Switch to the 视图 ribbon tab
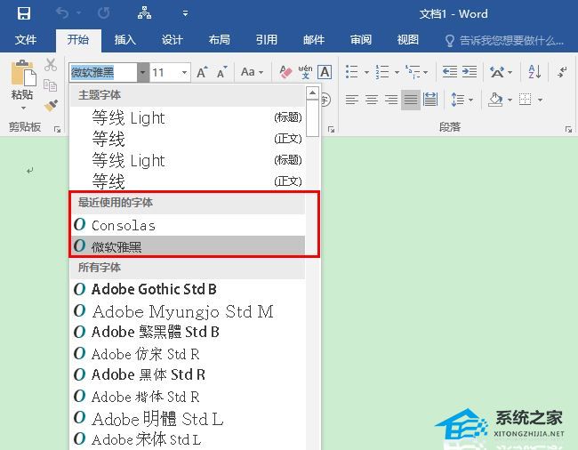Screen dimensions: 578x450 (408, 39)
